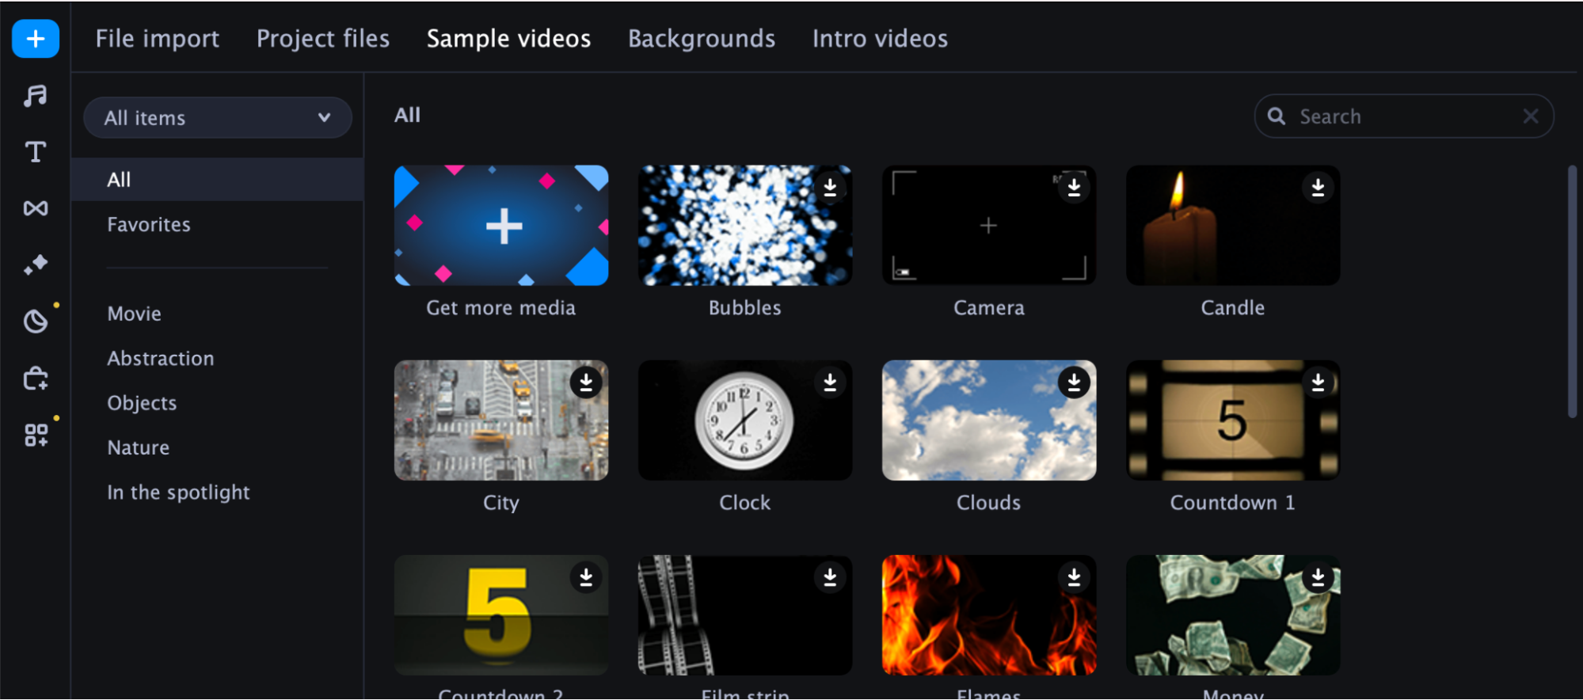Open the Effects store bag icon

pyautogui.click(x=36, y=379)
